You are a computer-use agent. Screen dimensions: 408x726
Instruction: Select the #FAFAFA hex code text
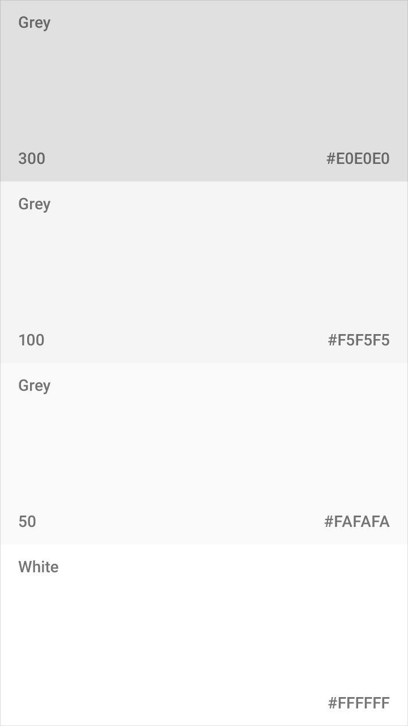357,522
